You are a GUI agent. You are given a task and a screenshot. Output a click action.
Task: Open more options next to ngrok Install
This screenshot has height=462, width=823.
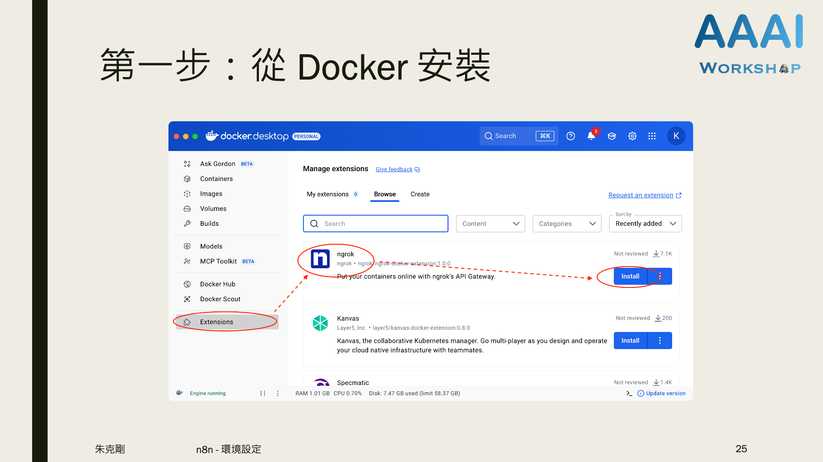click(x=660, y=276)
